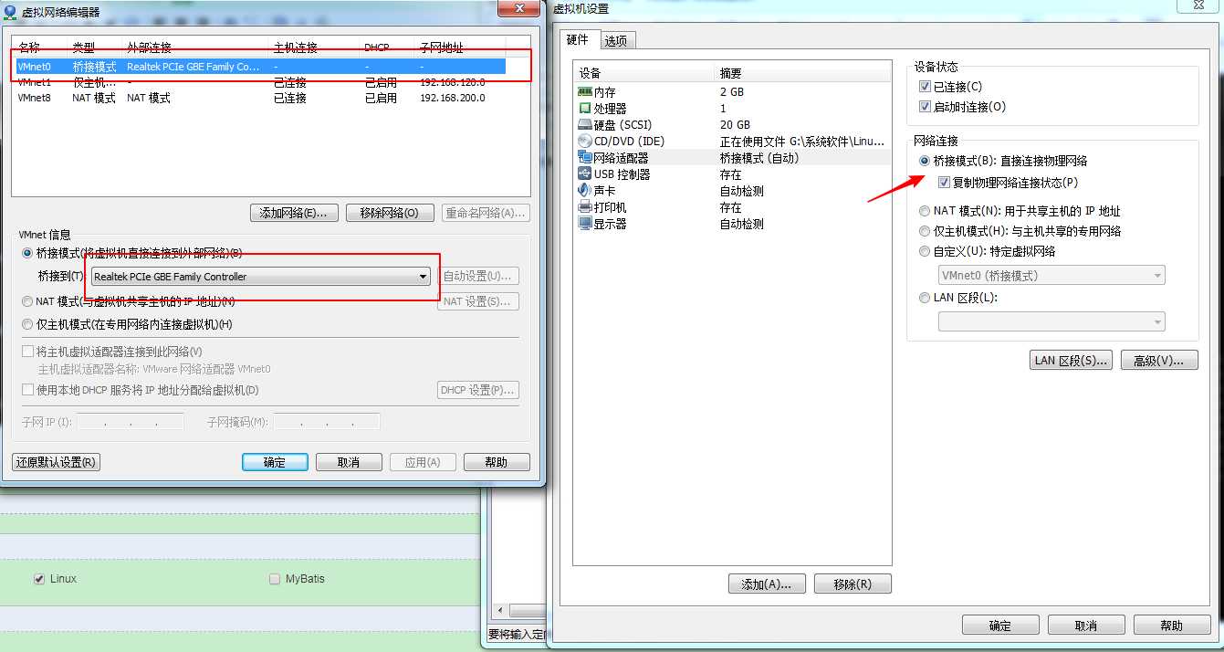Screen dimensions: 1224x652
Task: Select 仅主机模式(H) radio in VM settings
Action: (x=925, y=231)
